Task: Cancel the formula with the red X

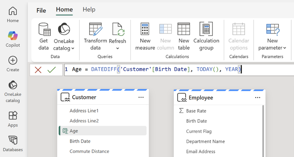Action: click(x=38, y=70)
